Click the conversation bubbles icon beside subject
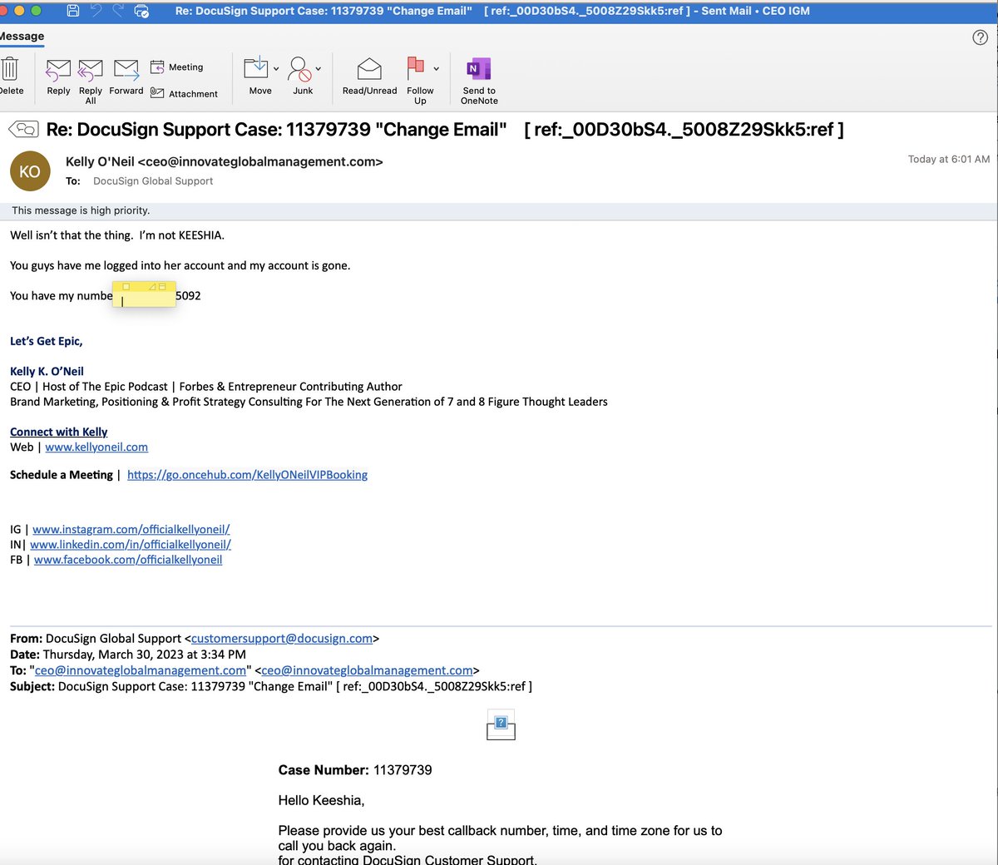998x865 pixels. [23, 129]
